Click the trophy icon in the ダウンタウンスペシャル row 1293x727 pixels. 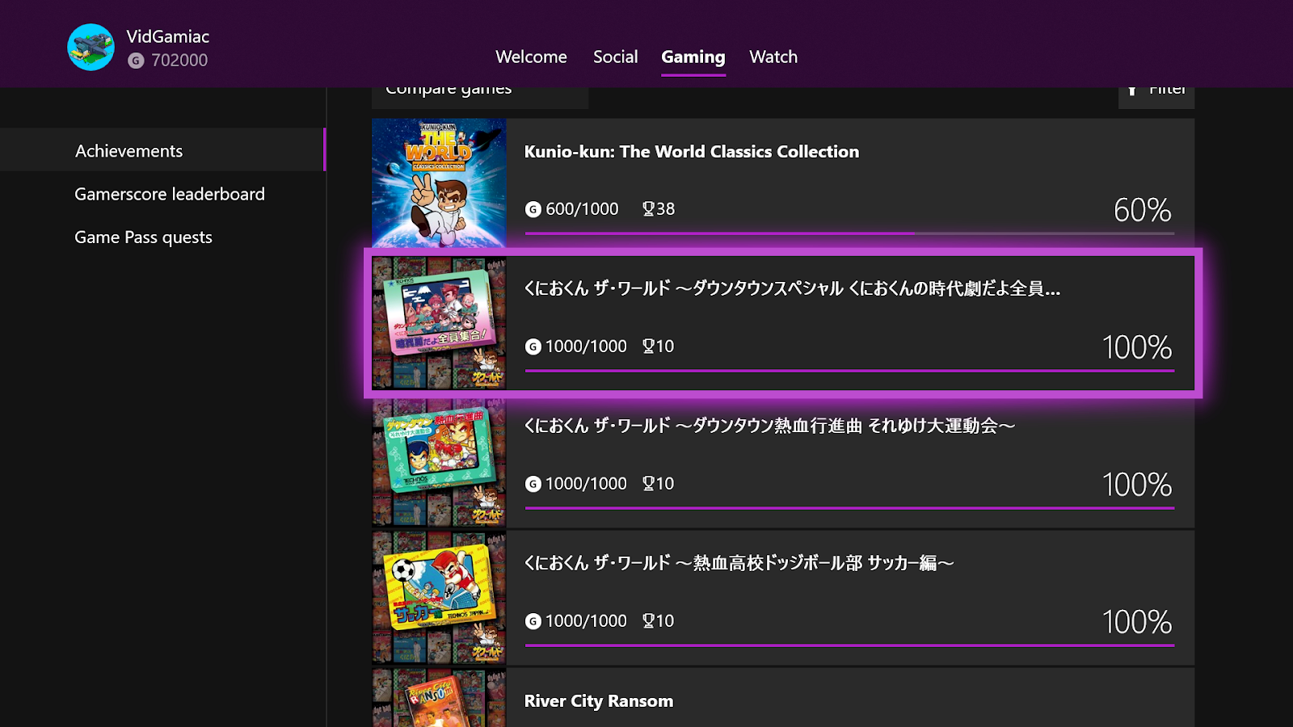pyautogui.click(x=648, y=346)
